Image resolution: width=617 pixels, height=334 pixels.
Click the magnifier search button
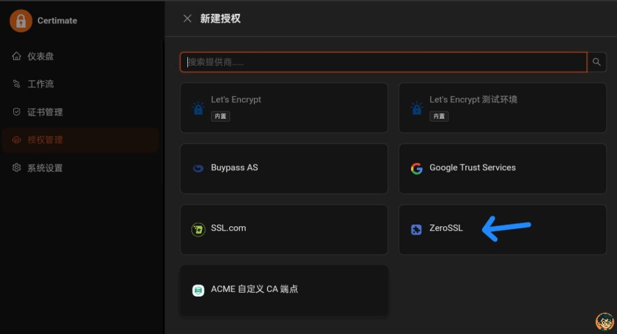[597, 62]
